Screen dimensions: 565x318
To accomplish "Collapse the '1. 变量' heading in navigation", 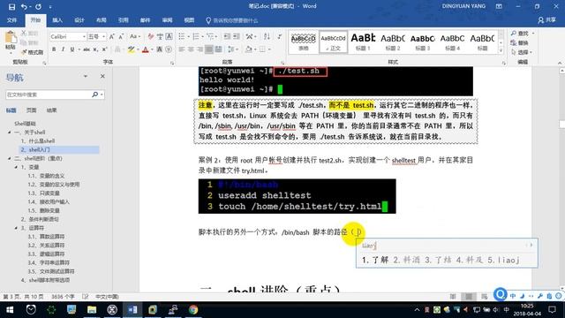I will (16, 167).
